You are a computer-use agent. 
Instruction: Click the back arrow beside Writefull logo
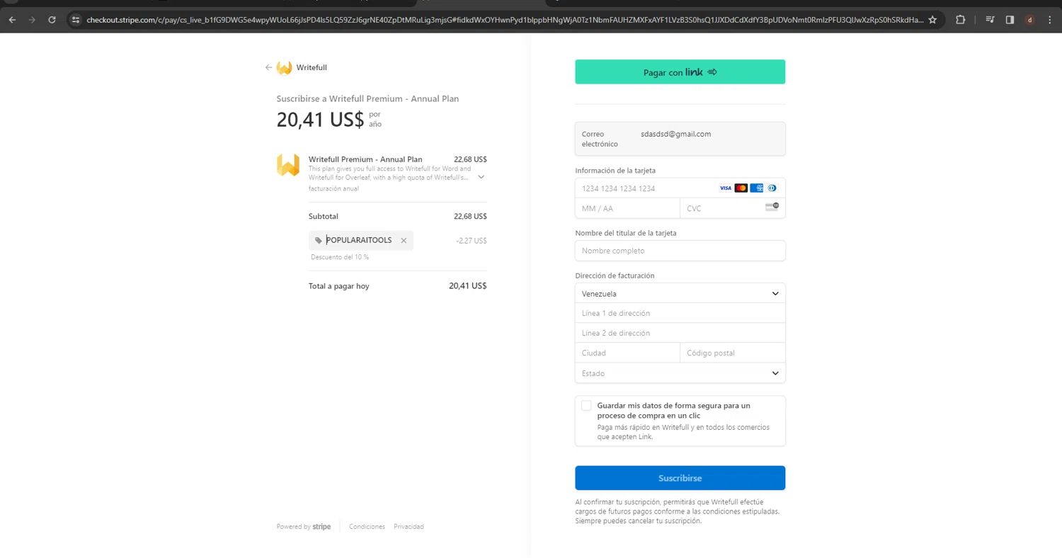coord(268,68)
